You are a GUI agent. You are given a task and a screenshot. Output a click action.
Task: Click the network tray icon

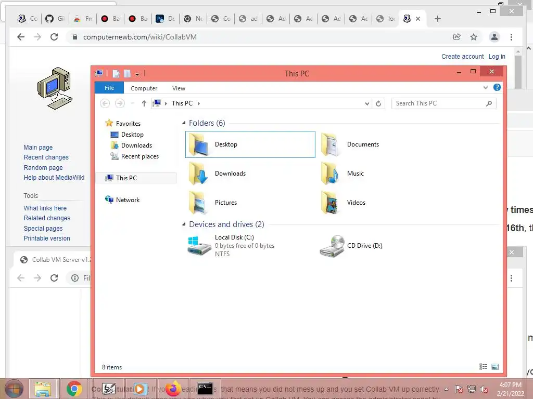(472, 389)
